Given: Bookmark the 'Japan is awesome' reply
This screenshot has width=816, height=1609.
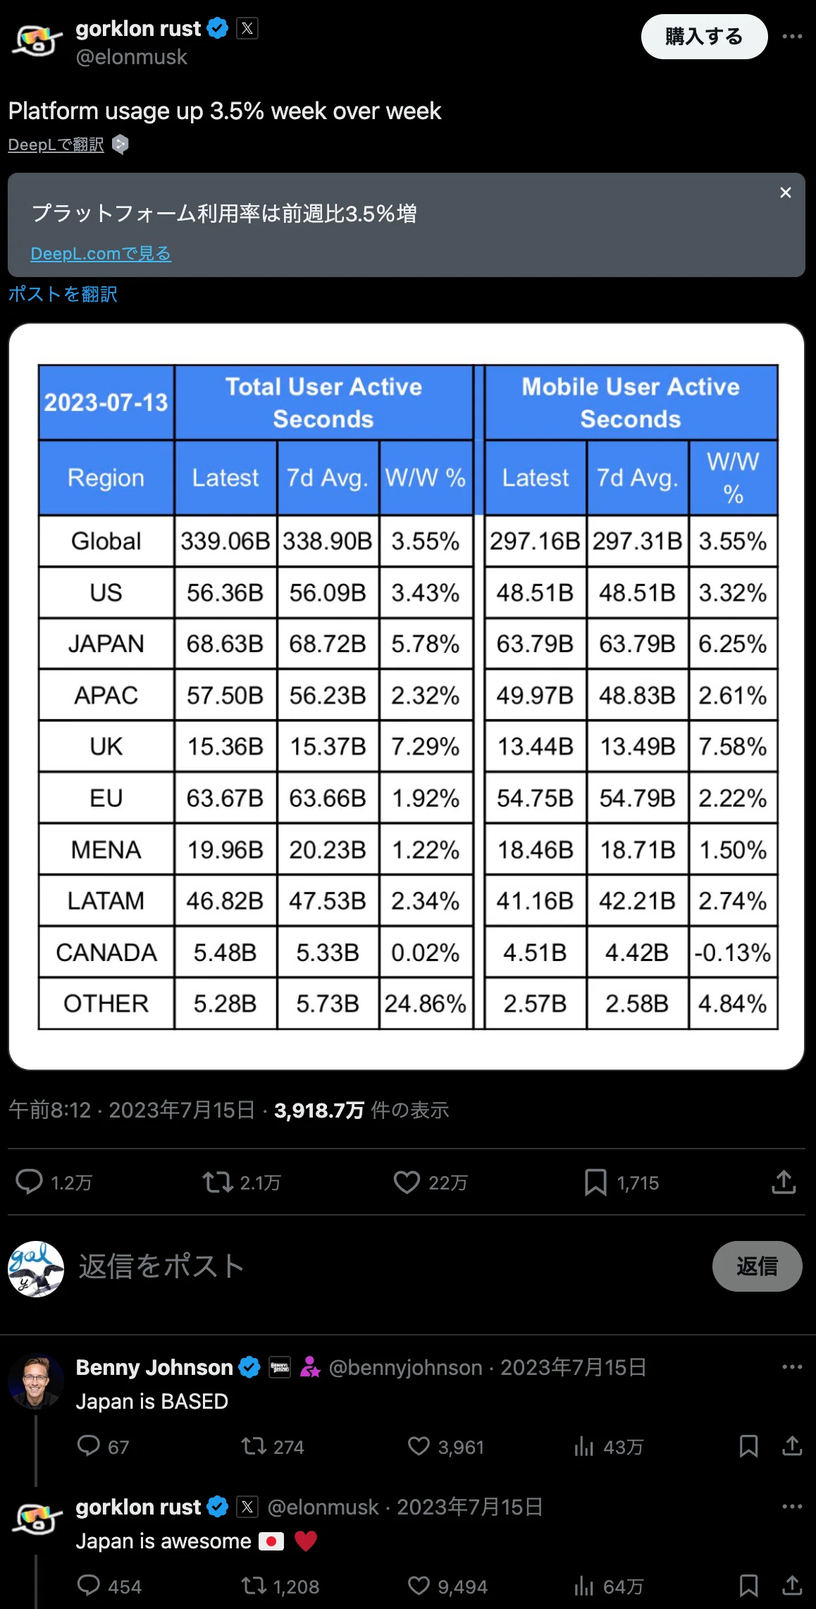Looking at the screenshot, I should pyautogui.click(x=748, y=1586).
